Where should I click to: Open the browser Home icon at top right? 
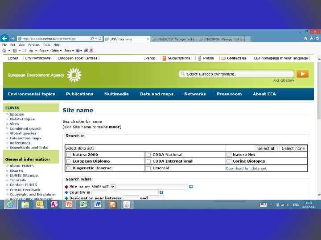[306, 38]
